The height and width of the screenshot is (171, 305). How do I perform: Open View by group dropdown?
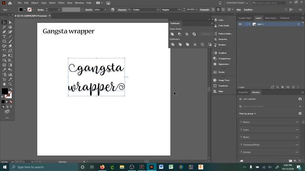coord(247,114)
